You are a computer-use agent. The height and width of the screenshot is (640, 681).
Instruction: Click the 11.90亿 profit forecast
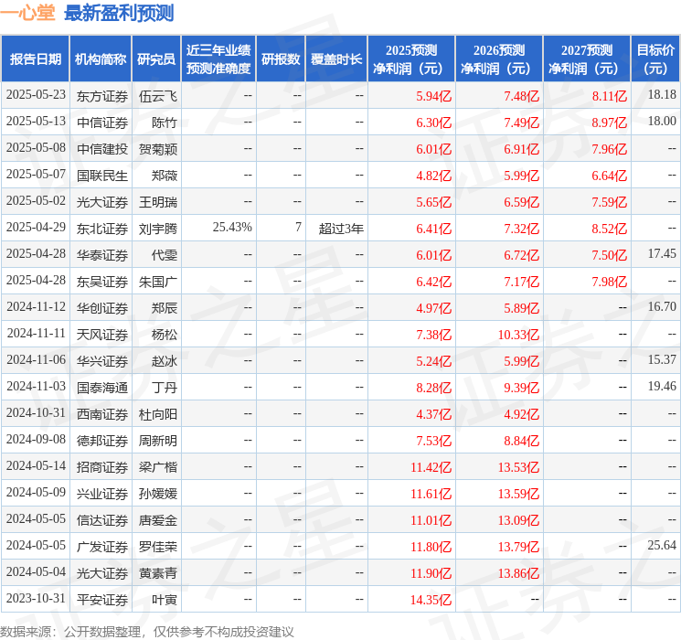tap(431, 573)
